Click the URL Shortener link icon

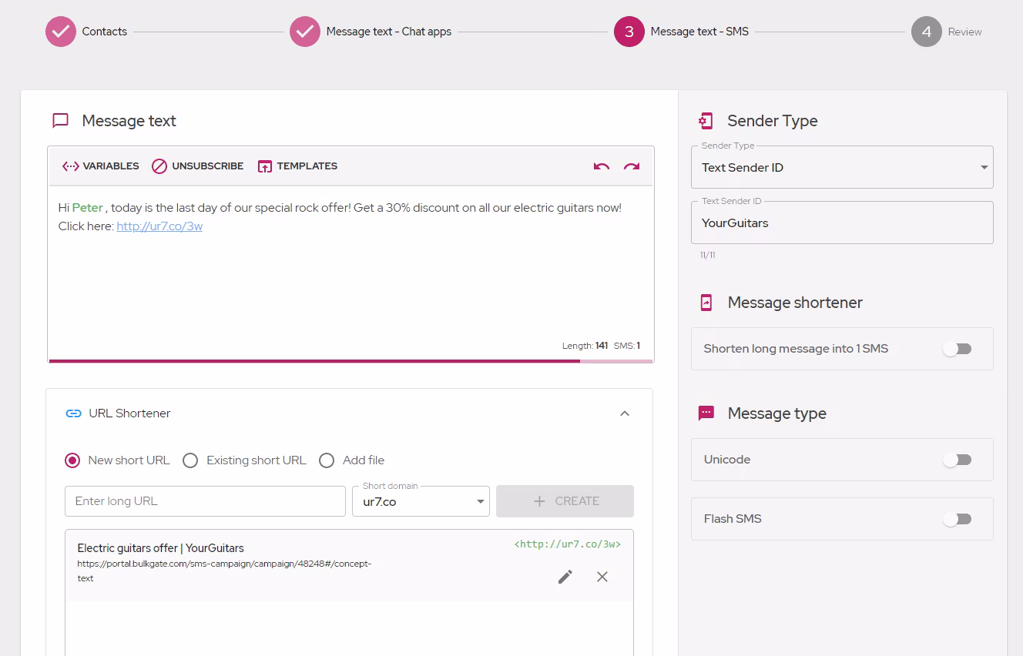coord(74,413)
